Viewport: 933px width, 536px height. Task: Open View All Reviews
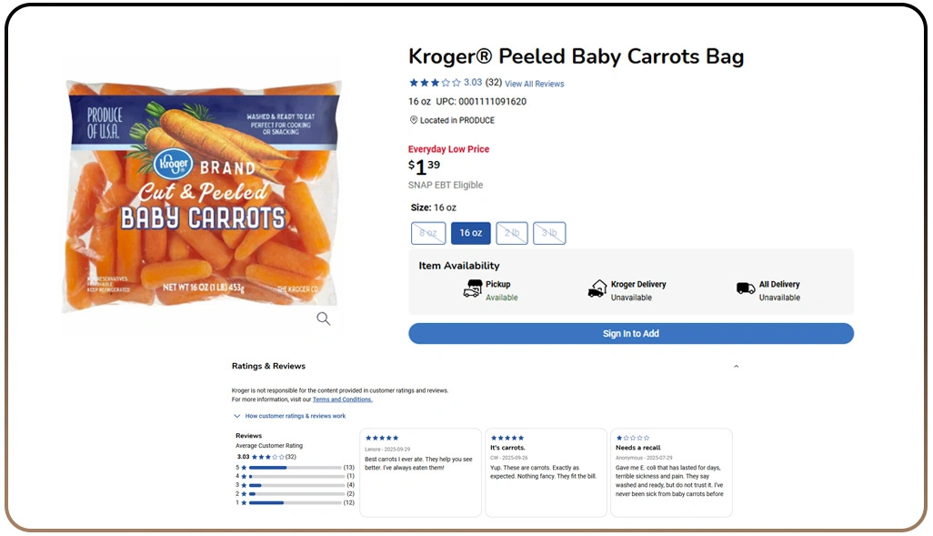(535, 83)
